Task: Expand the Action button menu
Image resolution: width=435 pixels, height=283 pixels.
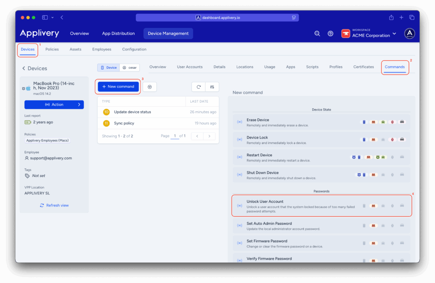Action: 54,104
